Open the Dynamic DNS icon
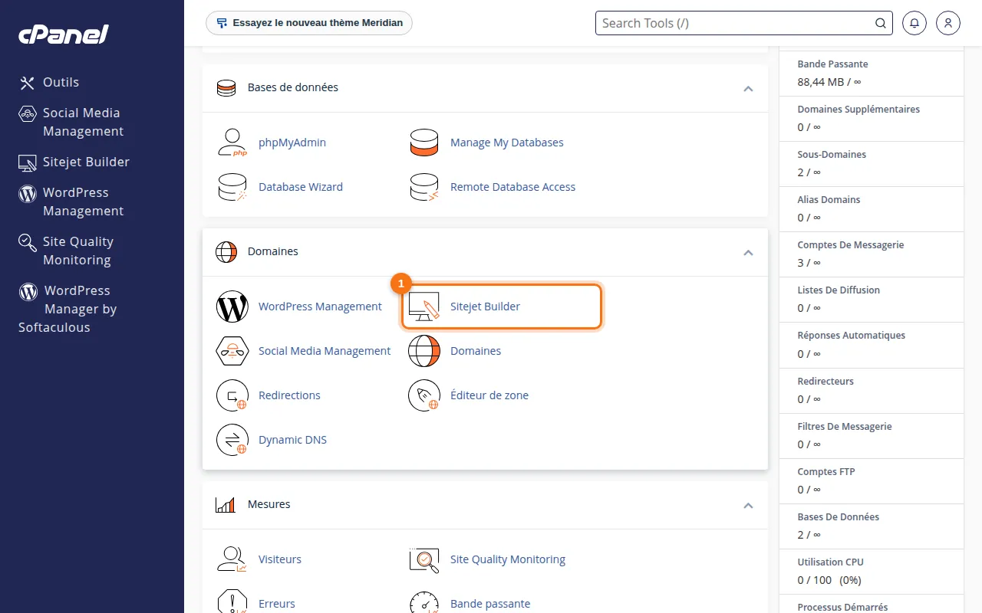982x613 pixels. pyautogui.click(x=232, y=440)
